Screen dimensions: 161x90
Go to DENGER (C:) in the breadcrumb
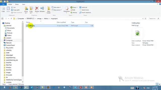point(30,18)
